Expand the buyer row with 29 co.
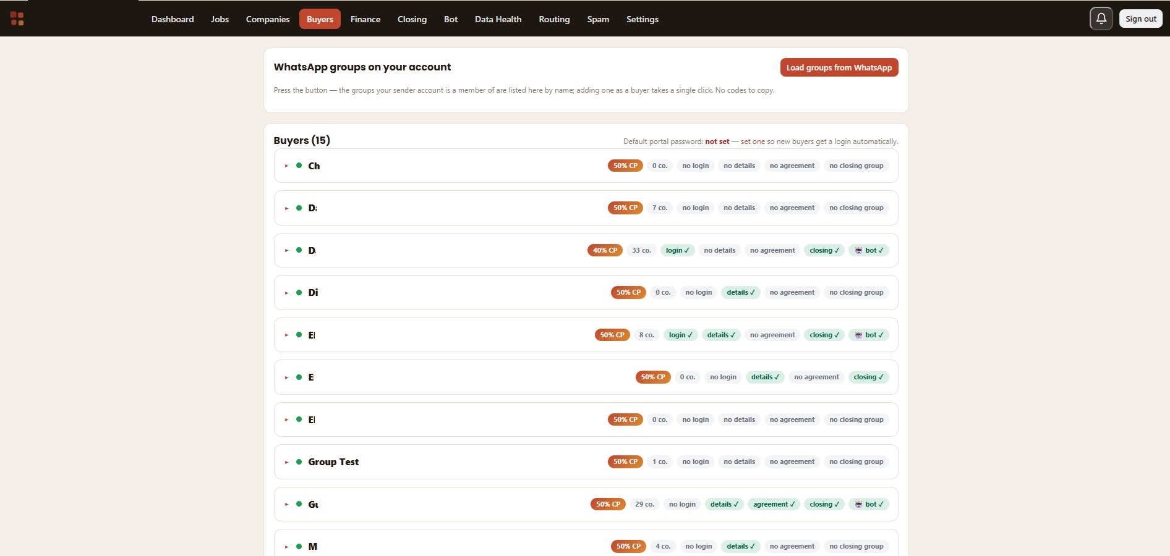The width and height of the screenshot is (1170, 556). (286, 504)
